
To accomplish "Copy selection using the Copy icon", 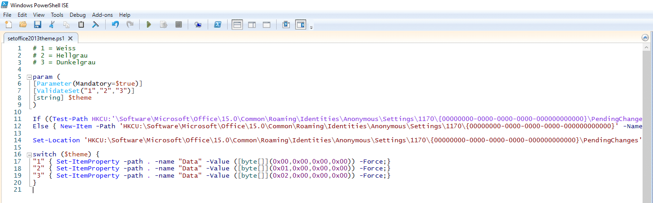I will pos(67,24).
